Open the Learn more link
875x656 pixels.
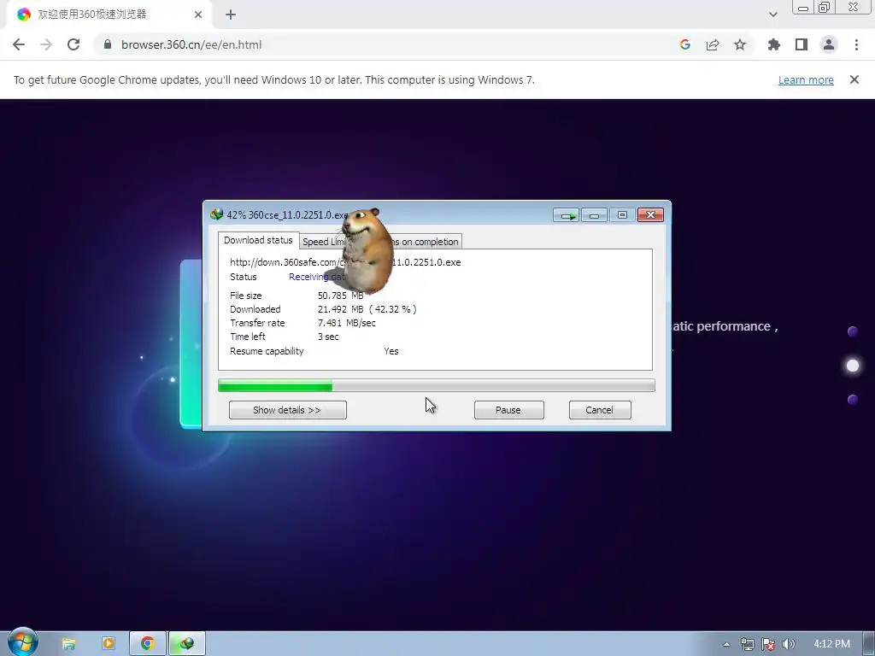pos(806,79)
